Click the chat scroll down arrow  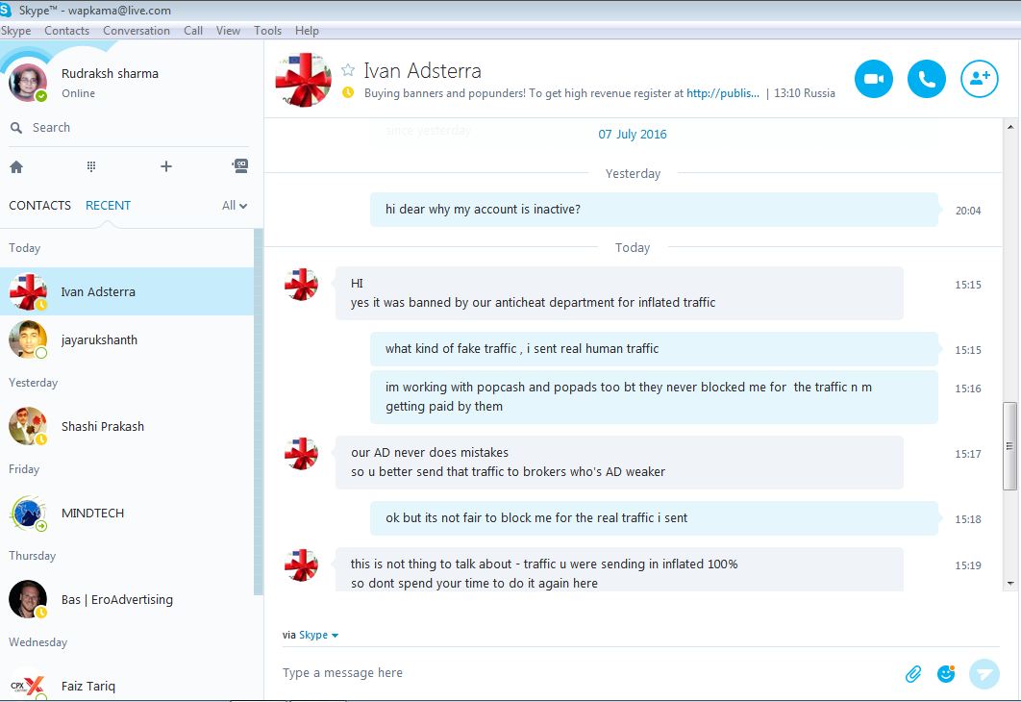click(1009, 584)
